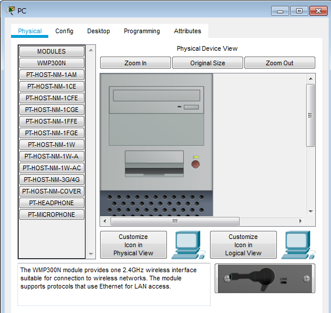The width and height of the screenshot is (331, 313).
Task: Click the green power LED on tower
Action: tap(196, 157)
